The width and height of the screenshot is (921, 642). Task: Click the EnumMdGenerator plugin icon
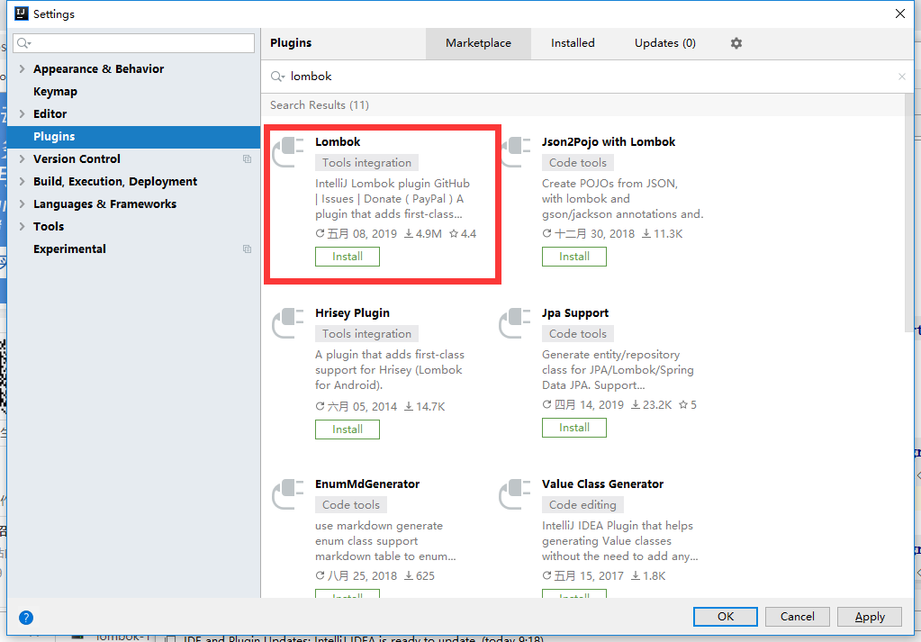(288, 494)
